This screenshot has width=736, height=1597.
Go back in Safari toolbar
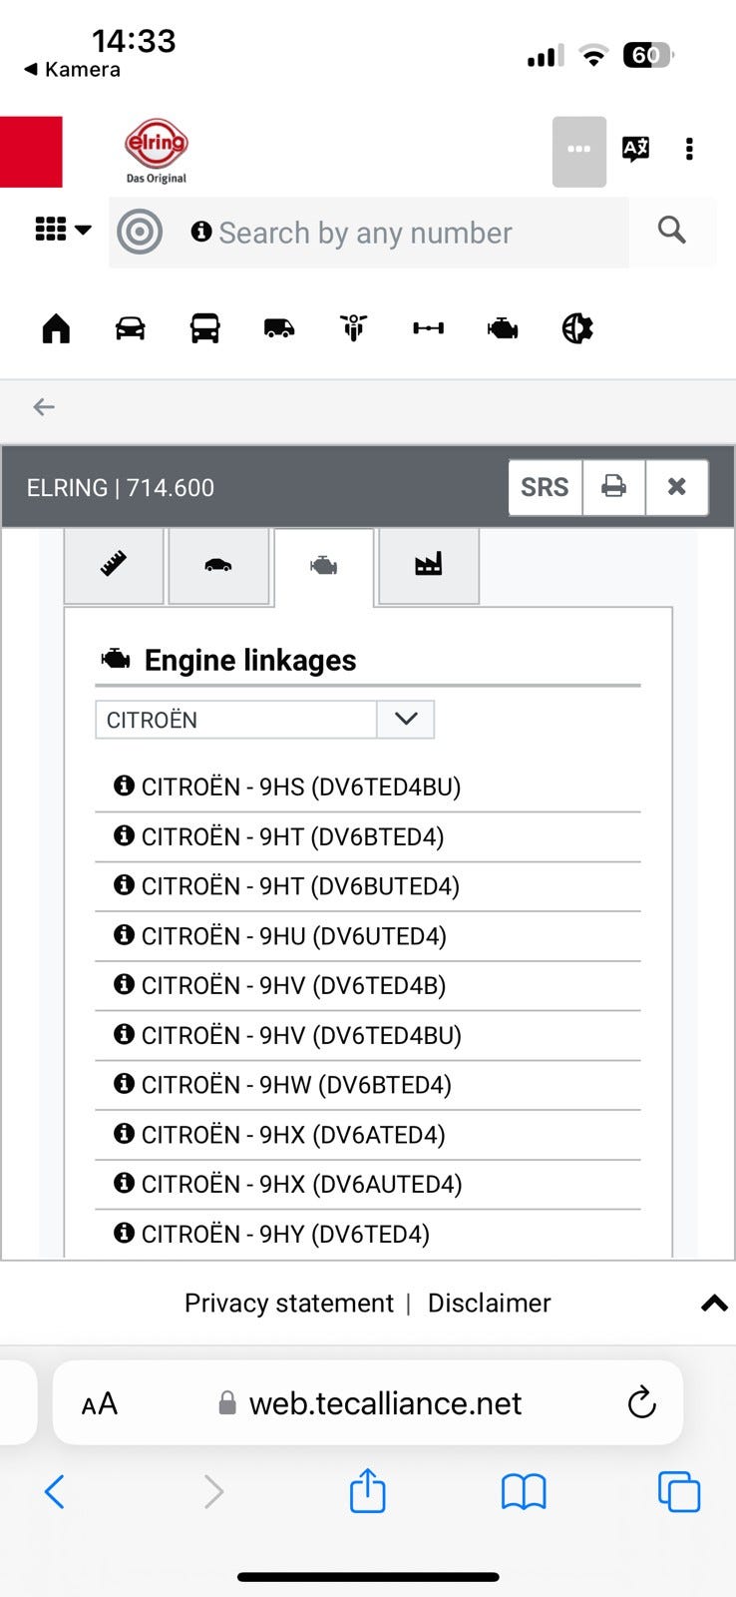tap(55, 1492)
